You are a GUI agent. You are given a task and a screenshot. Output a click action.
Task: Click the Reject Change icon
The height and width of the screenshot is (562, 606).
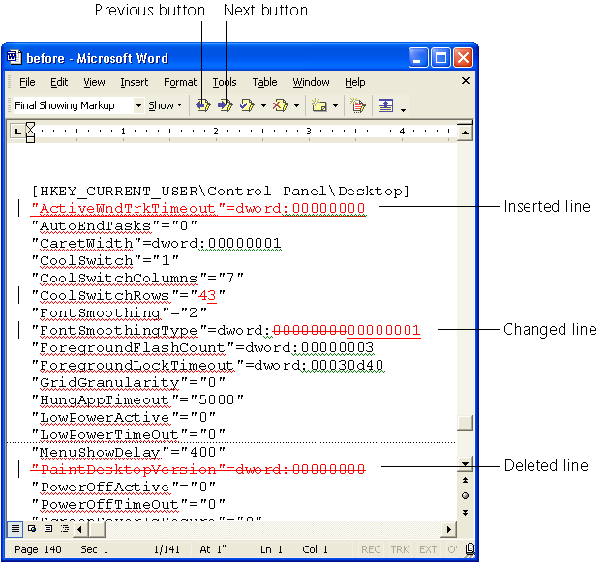point(279,105)
